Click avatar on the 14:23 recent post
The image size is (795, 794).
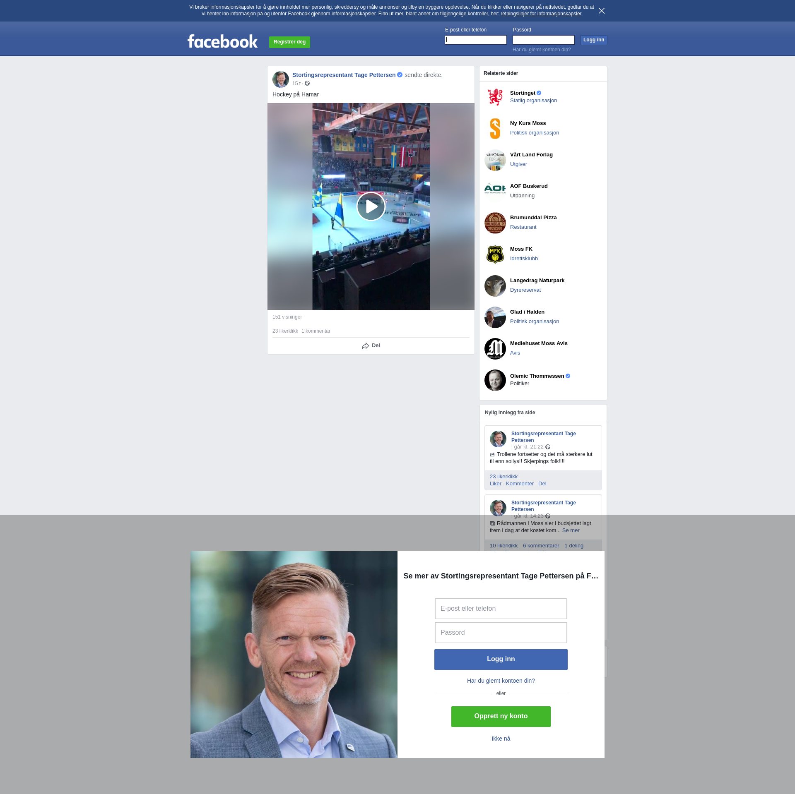[498, 508]
